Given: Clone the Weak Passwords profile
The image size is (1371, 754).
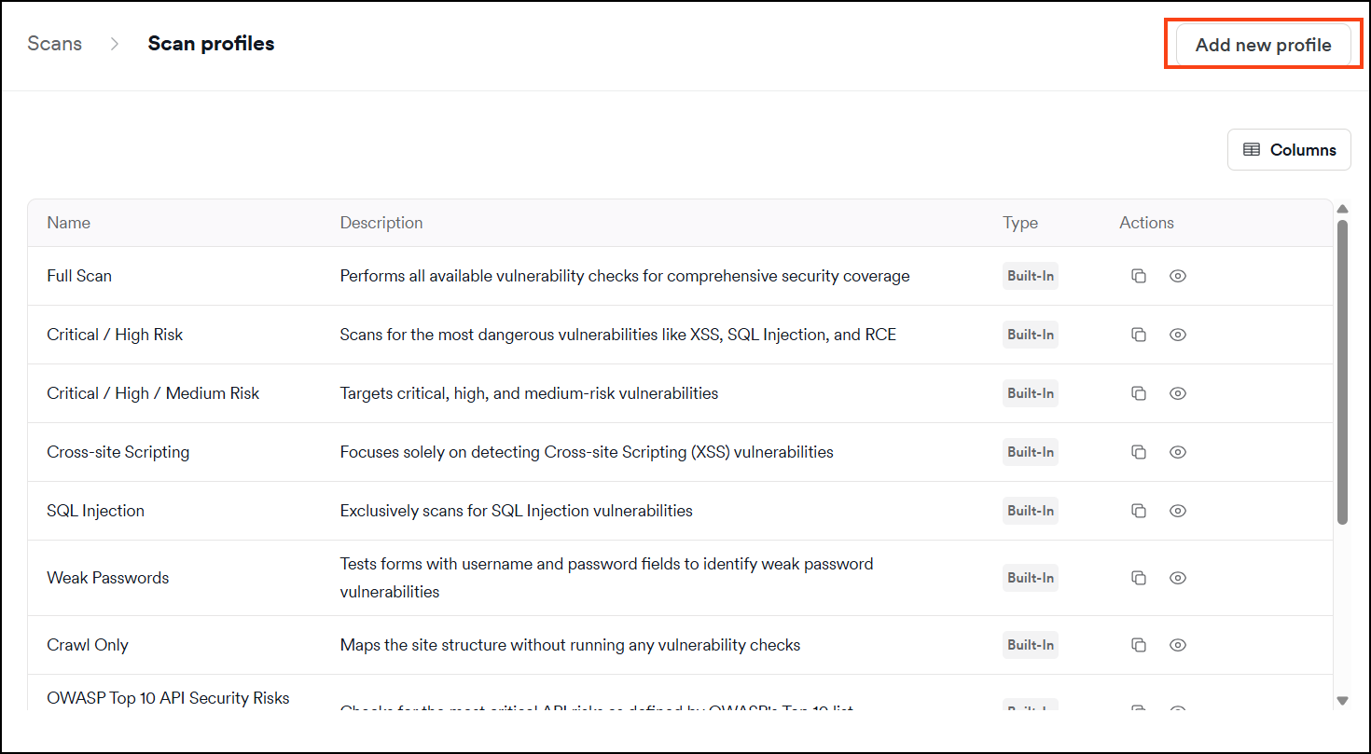Looking at the screenshot, I should tap(1138, 578).
